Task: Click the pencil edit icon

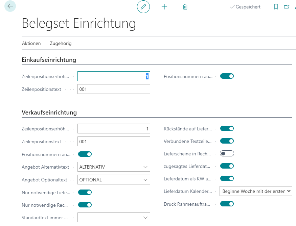Action: click(x=143, y=7)
